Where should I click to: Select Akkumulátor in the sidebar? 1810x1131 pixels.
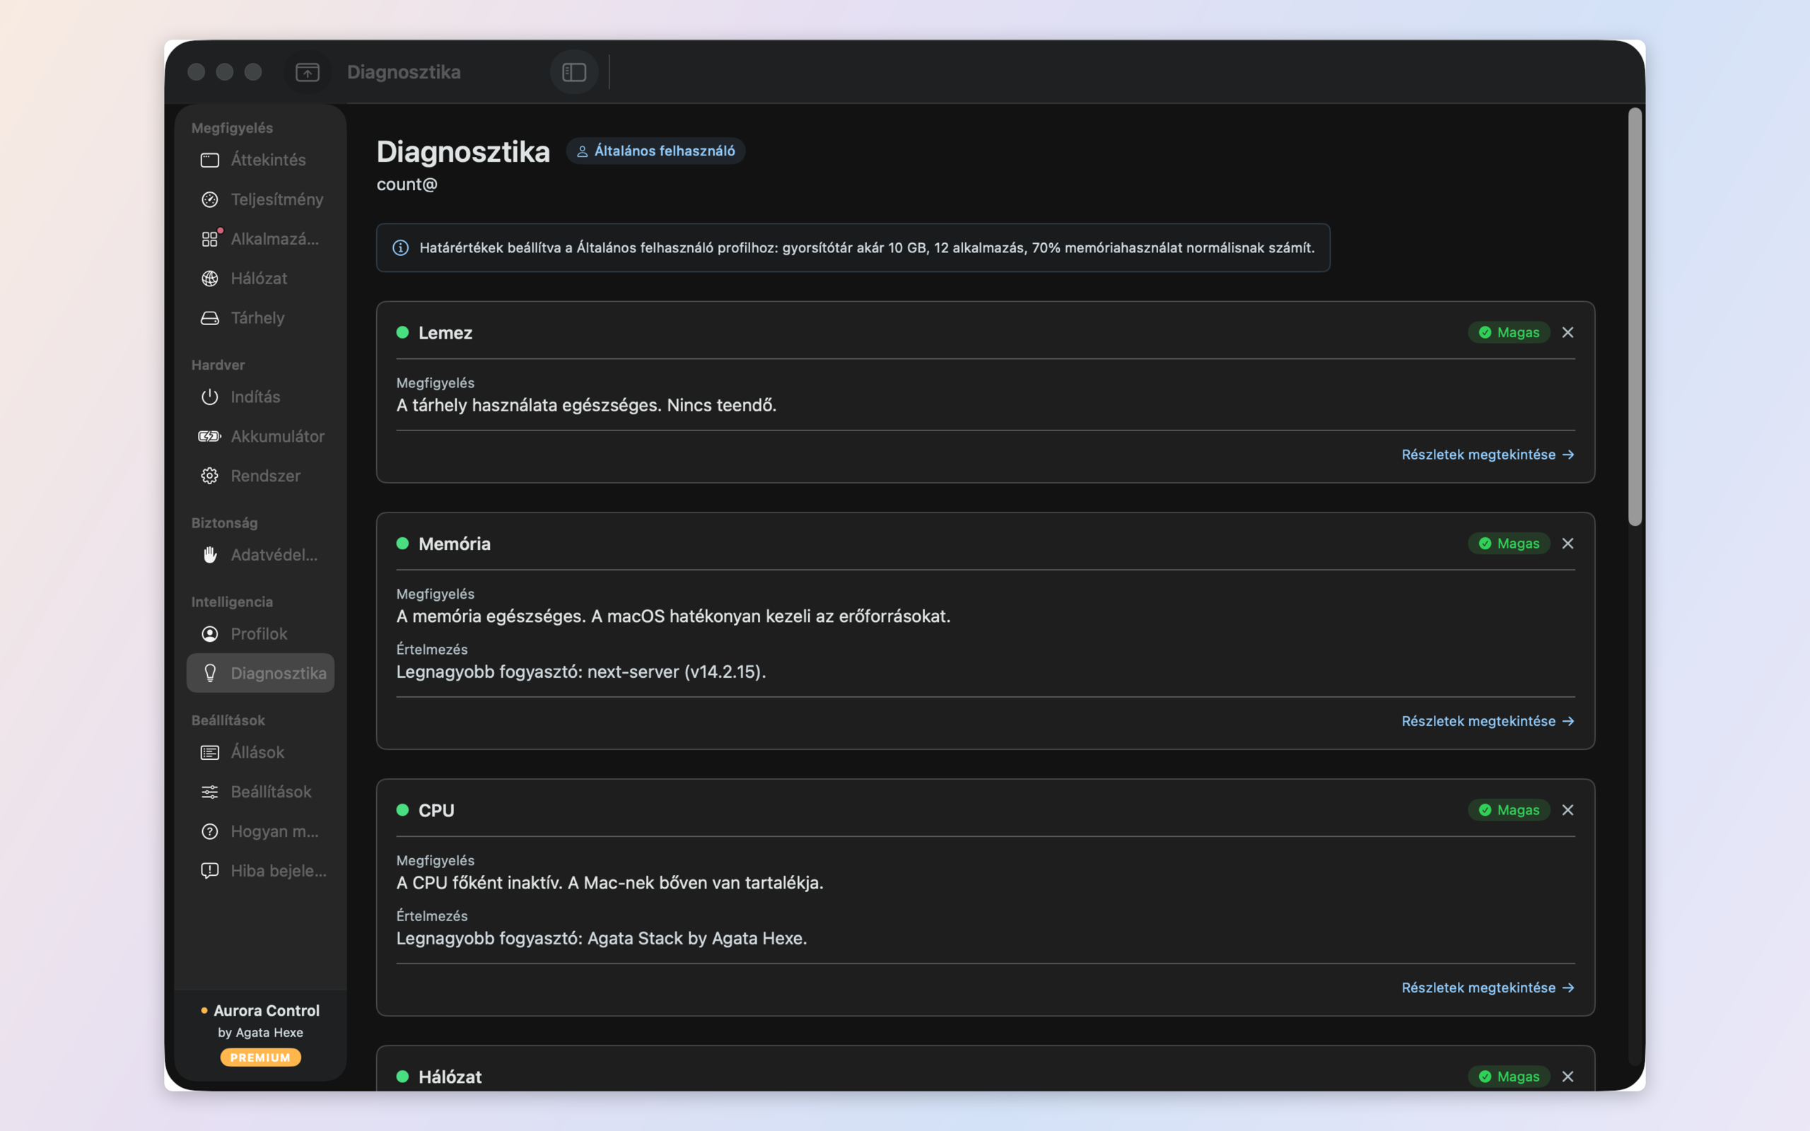tap(260, 436)
